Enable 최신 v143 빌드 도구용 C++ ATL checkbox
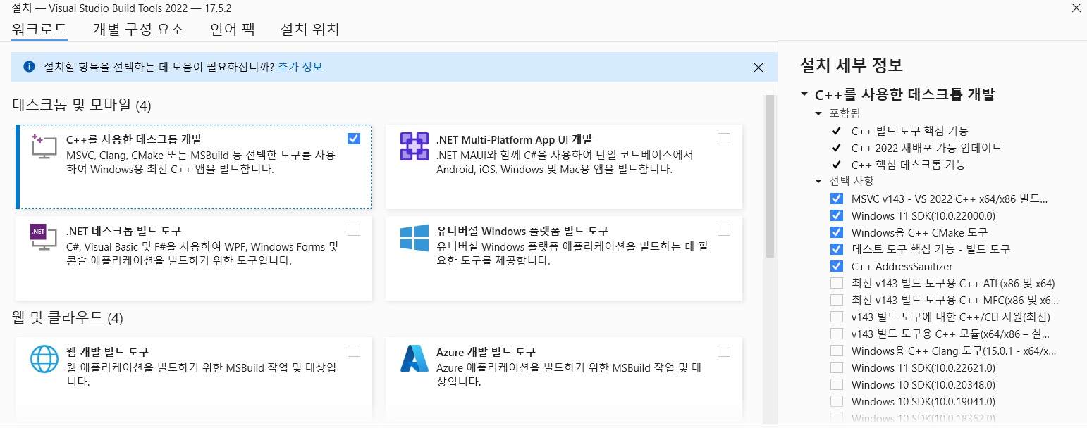The height and width of the screenshot is (428, 1087). tap(837, 283)
